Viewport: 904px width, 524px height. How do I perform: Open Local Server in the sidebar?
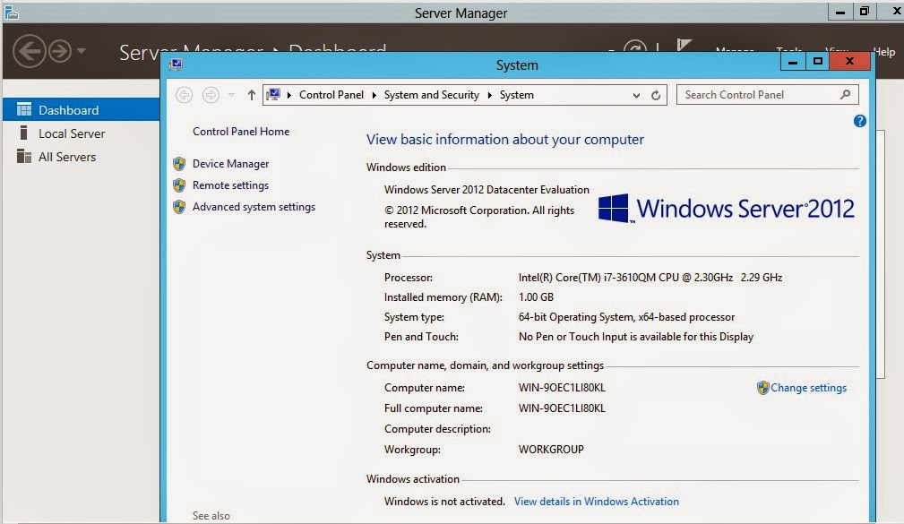coord(72,133)
